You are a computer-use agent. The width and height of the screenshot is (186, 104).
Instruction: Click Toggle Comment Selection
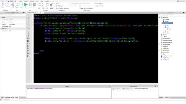coord(87,8)
